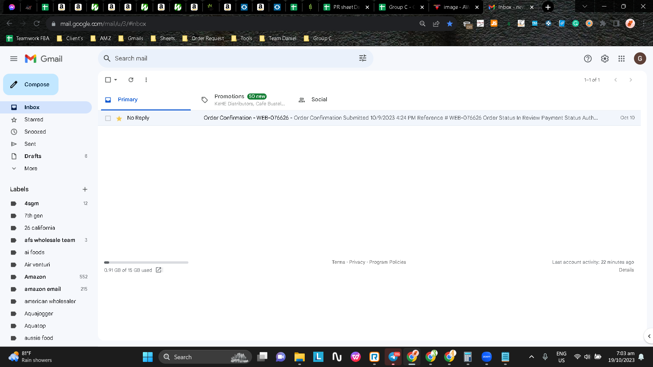Open the 7th gen label
The height and width of the screenshot is (367, 653).
[x=34, y=216]
